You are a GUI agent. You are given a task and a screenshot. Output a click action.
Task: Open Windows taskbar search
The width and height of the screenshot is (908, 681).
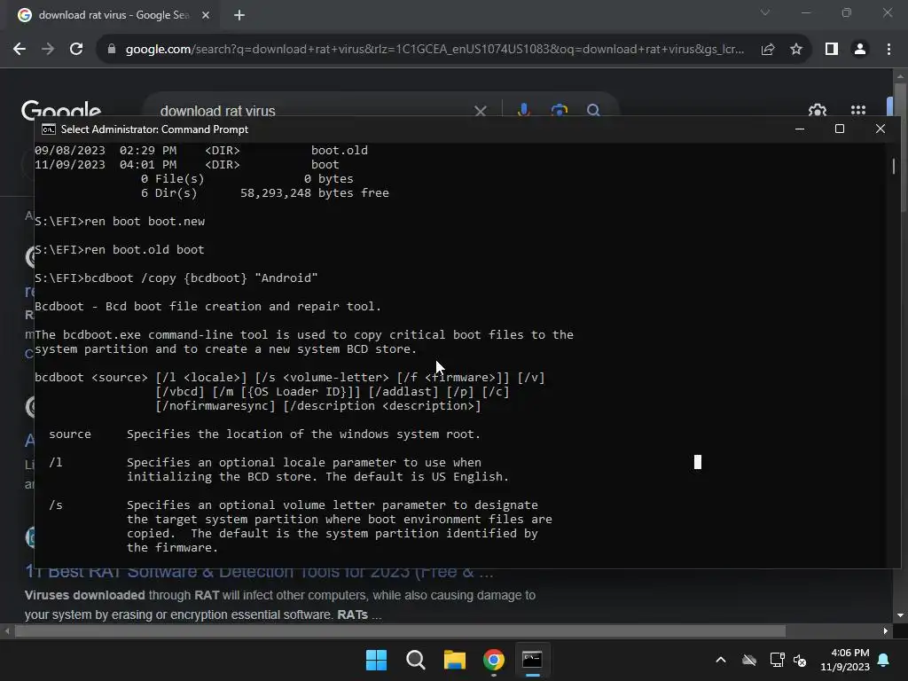[415, 660]
